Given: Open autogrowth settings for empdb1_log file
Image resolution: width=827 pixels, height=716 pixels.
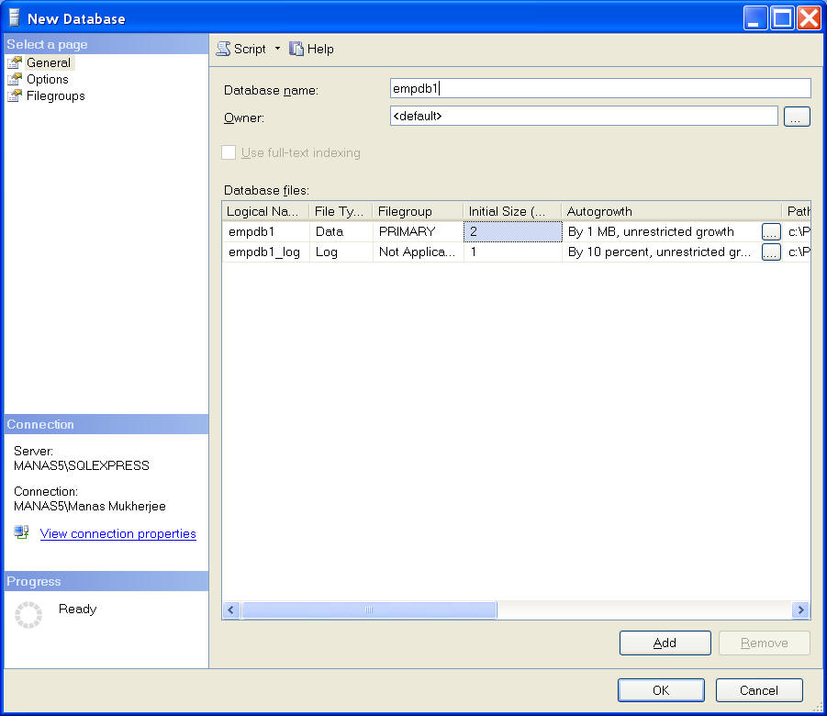Looking at the screenshot, I should click(771, 252).
